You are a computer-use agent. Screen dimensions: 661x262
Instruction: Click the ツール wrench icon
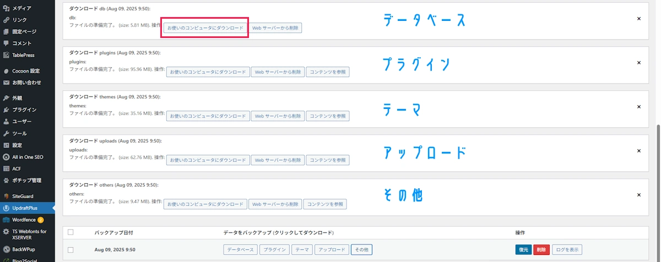coord(6,133)
